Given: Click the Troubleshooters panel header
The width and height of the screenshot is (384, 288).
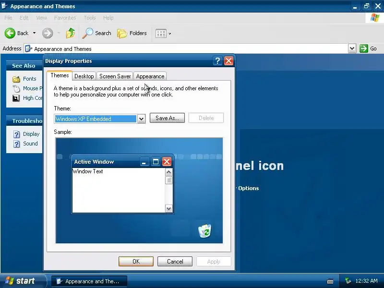Looking at the screenshot, I should point(24,121).
